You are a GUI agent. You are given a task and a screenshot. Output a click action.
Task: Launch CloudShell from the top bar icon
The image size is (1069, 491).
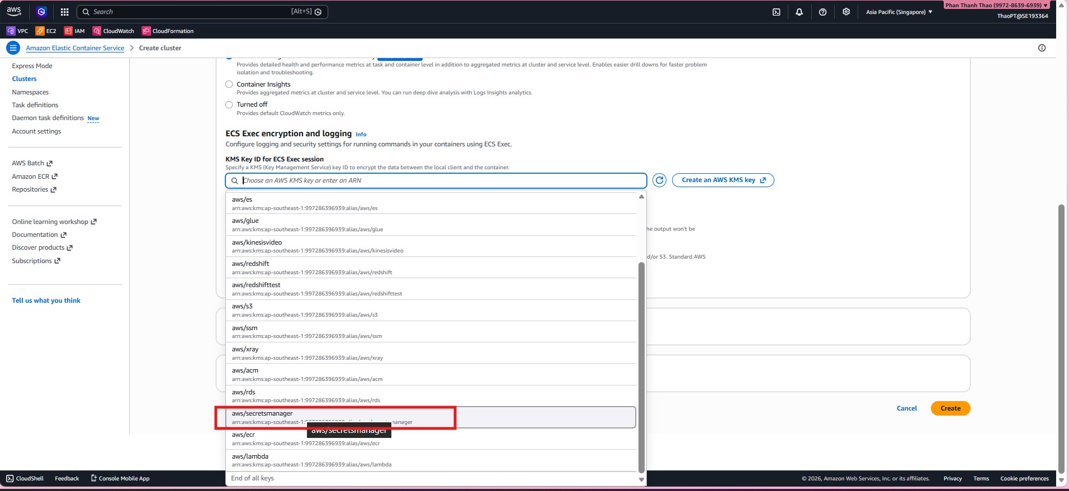coord(776,12)
